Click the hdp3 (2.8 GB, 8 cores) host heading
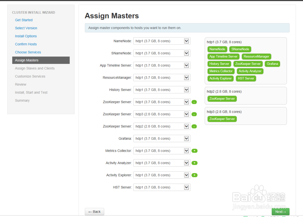Screen dimensions: 303x217 click(224, 112)
